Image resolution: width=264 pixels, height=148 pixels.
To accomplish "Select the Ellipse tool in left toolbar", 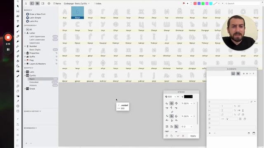I will click(x=18, y=106).
